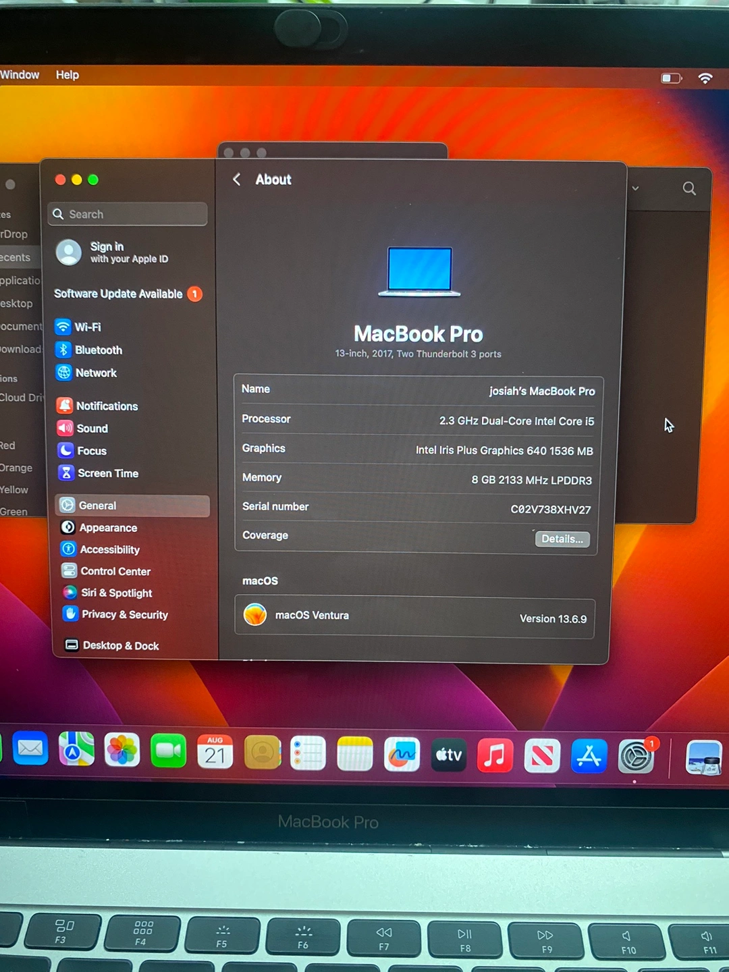Select Bluetooth in the sidebar
Screen dimensions: 729x972
[98, 350]
